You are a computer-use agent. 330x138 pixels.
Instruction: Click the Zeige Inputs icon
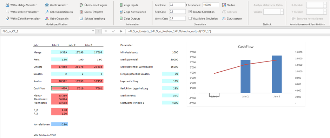tap(121, 5)
